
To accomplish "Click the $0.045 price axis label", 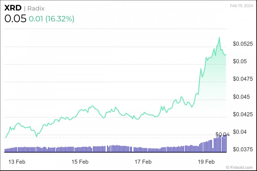I will click(242, 97).
